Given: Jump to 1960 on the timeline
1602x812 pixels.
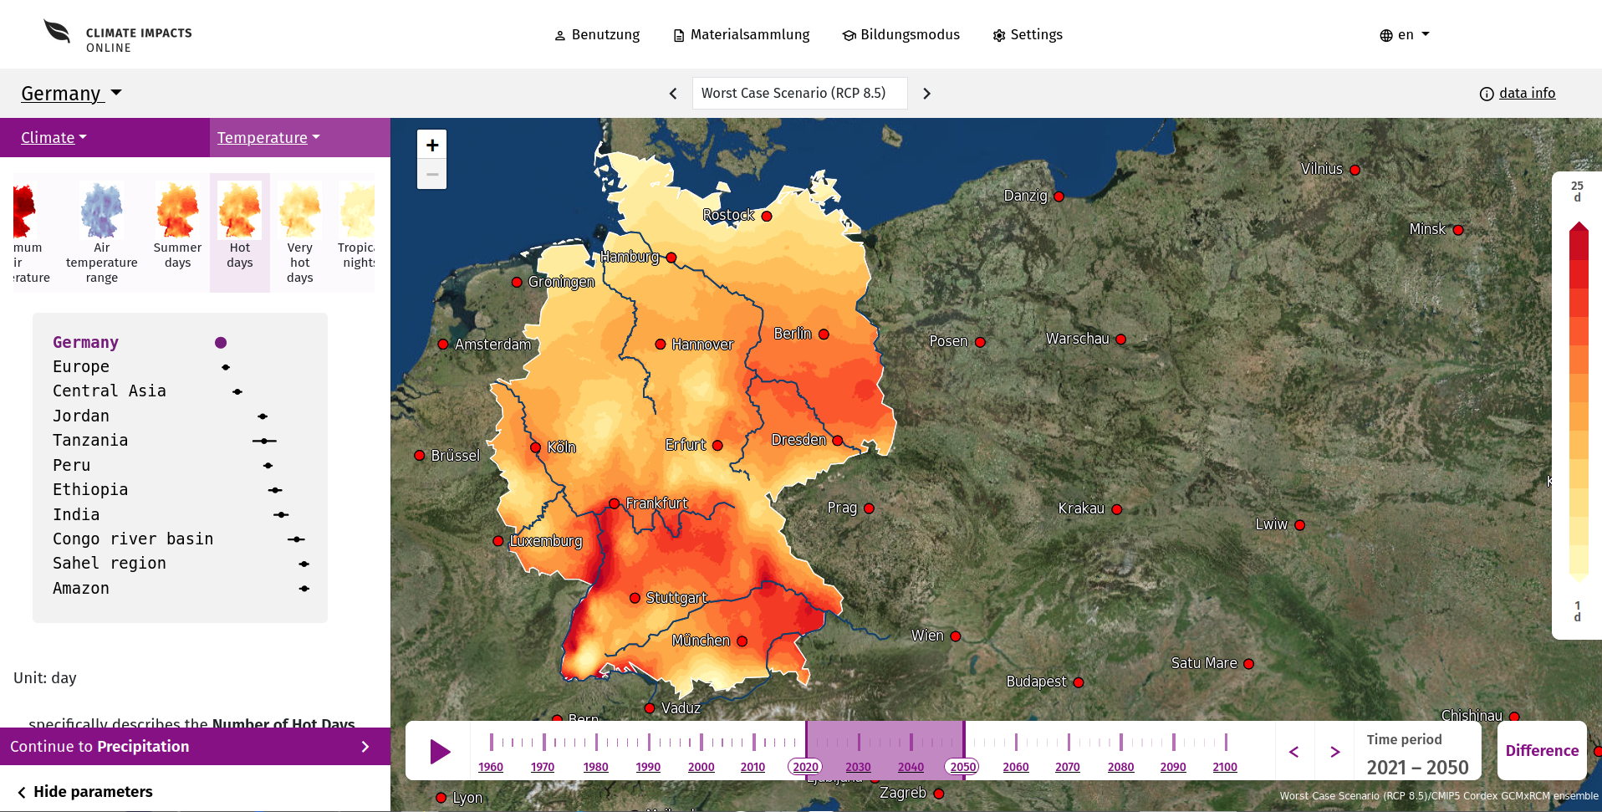Looking at the screenshot, I should (491, 767).
